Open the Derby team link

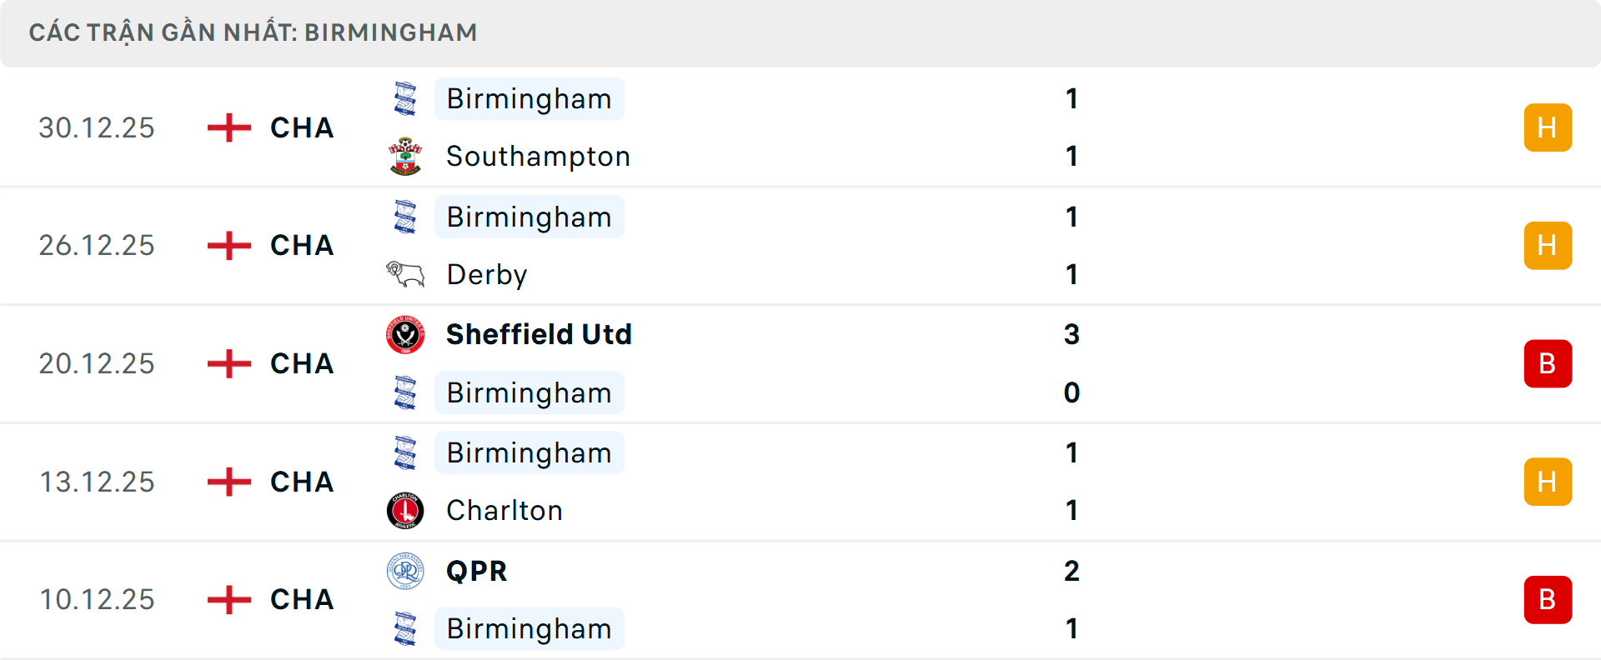(x=487, y=274)
